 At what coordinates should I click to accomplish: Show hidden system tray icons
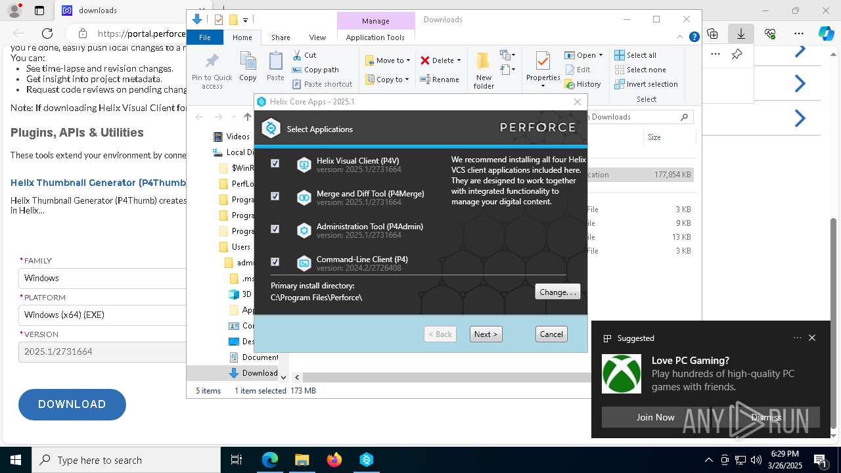(x=708, y=460)
